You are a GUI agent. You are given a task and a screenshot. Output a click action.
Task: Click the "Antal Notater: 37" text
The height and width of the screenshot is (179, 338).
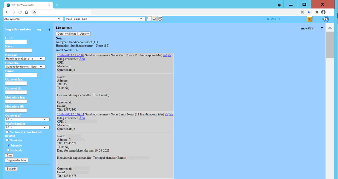tap(67, 50)
